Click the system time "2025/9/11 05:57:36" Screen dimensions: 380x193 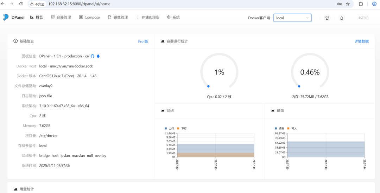point(55,166)
